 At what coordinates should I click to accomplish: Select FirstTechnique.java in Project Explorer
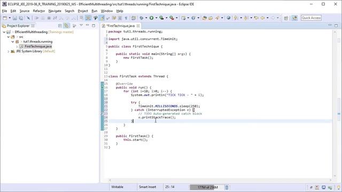[x=38, y=46]
